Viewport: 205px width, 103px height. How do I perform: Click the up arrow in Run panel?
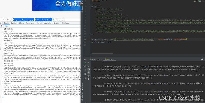[89, 63]
